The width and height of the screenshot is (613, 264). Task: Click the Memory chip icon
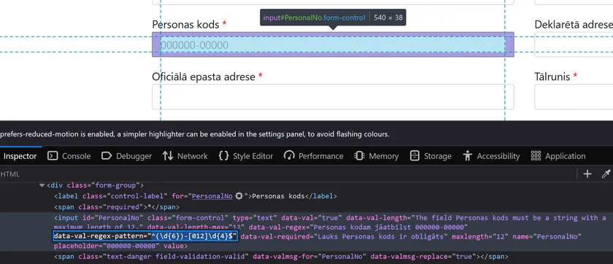point(359,156)
